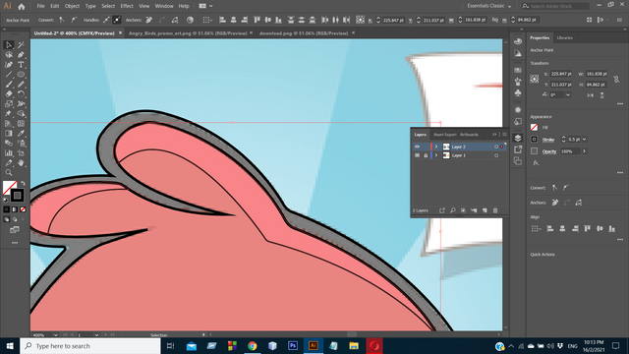
Task: Click Stroke swatch in Appearance section
Action: point(534,140)
